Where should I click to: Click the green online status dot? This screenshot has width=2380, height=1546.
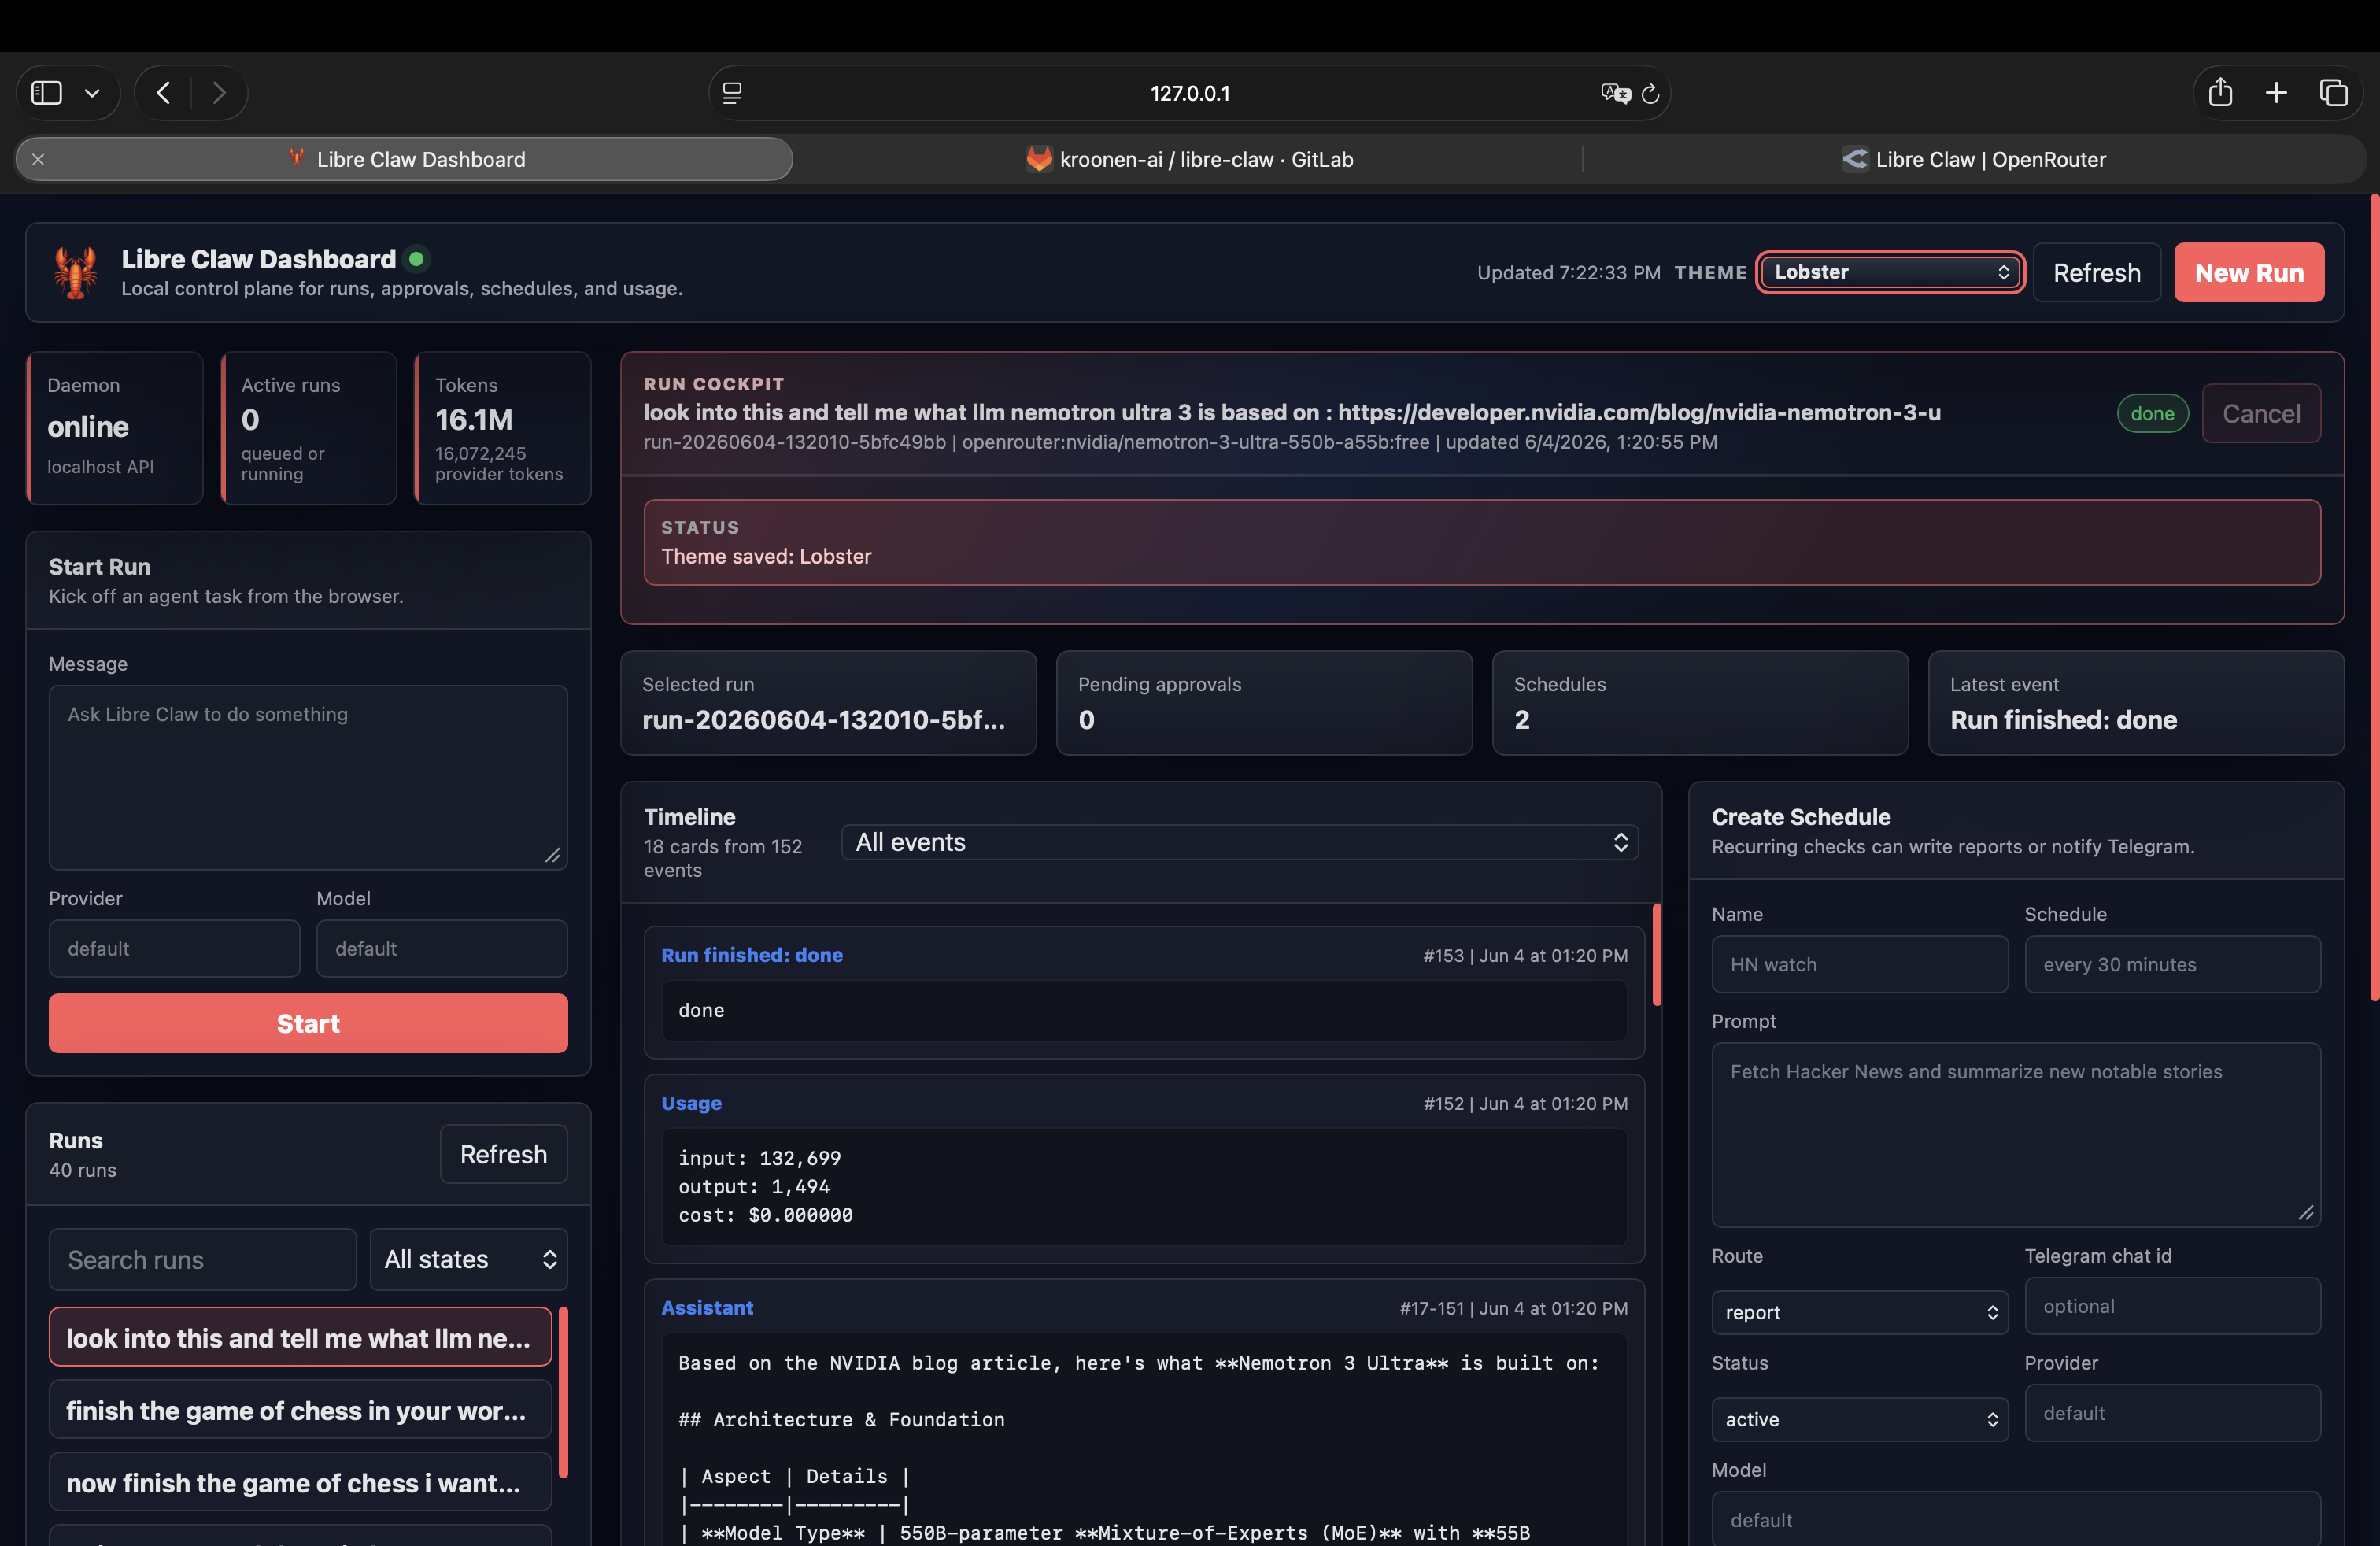[417, 259]
